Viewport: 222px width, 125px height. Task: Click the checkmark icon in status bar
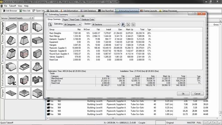coord(220,123)
